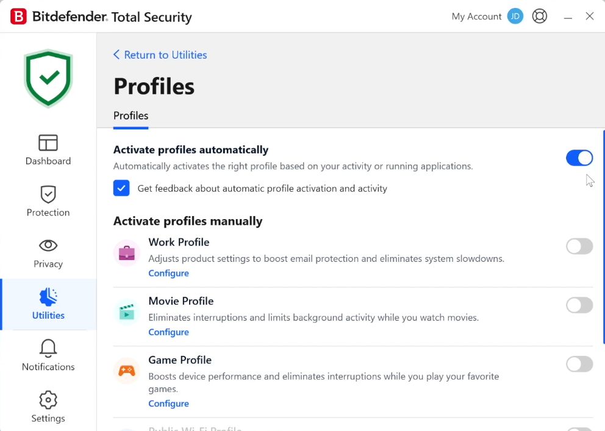605x431 pixels.
Task: Click the vertical scrollbar on the right
Action: (603, 238)
